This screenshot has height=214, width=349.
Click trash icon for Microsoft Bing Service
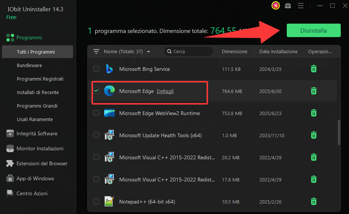(x=314, y=69)
